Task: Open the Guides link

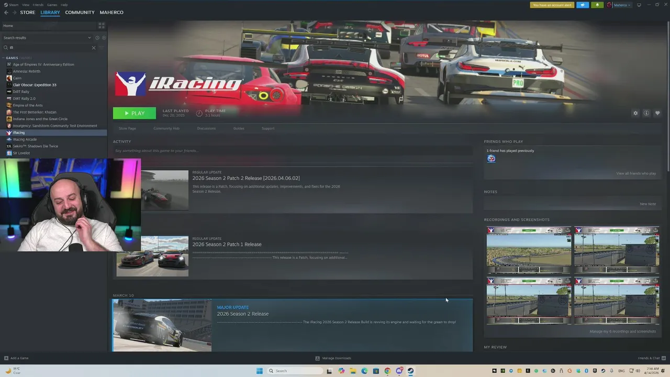Action: 239,128
